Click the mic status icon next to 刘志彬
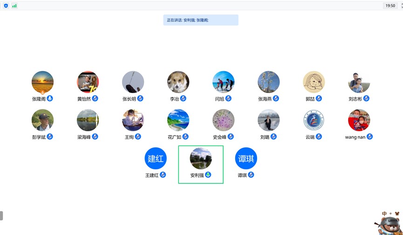Screen dimensions: 403x235 click(367, 99)
